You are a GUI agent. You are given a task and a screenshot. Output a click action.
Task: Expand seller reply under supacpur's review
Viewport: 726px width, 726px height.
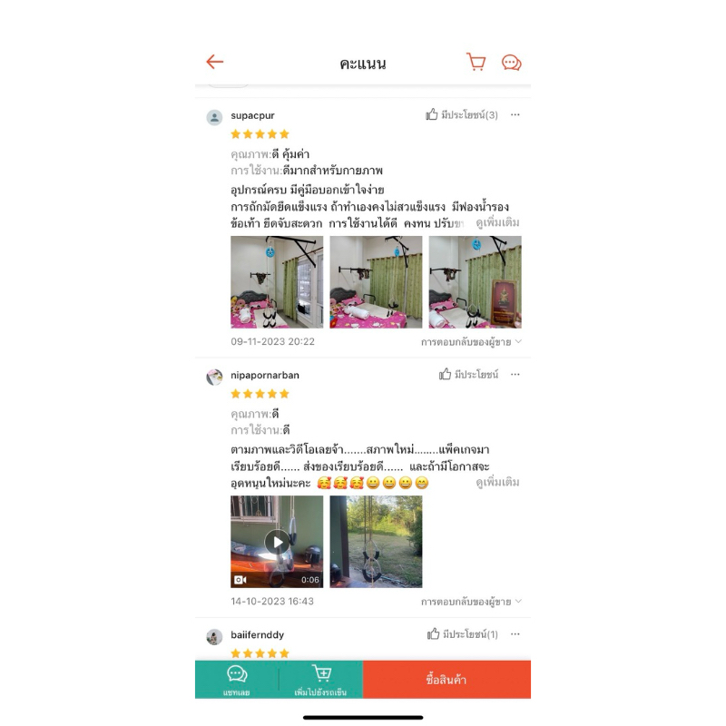[471, 342]
